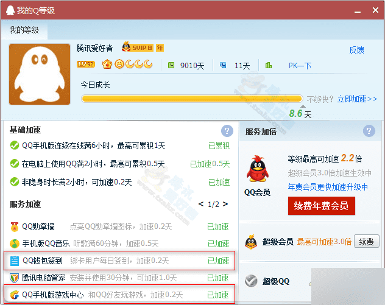Click 续费 button beside 超级会员
This screenshot has width=385, height=305.
(366, 242)
